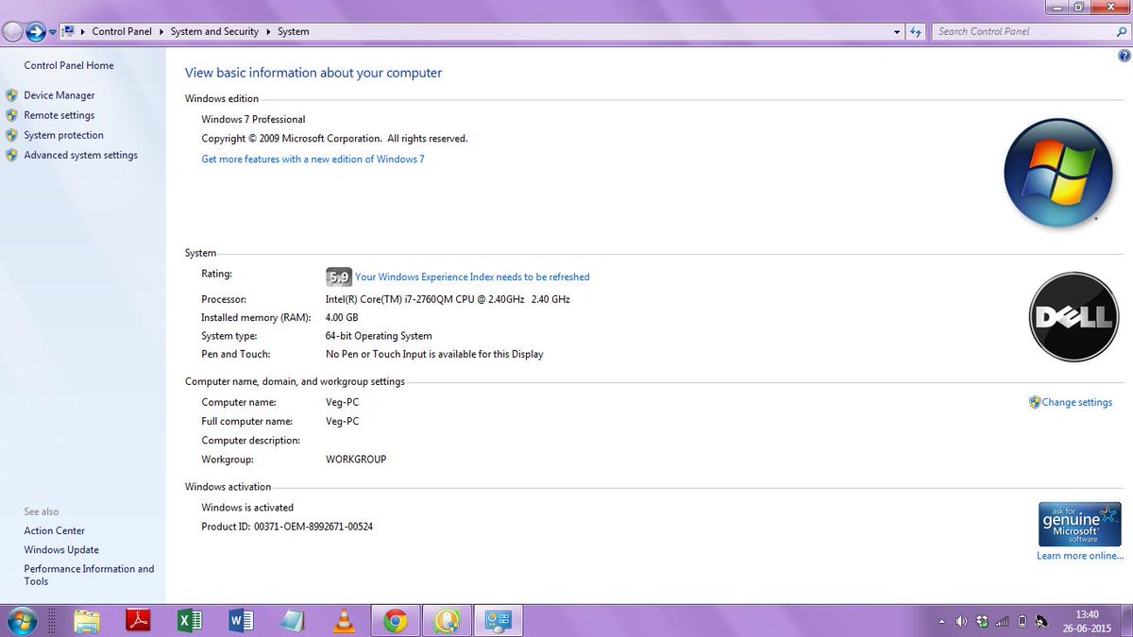Viewport: 1133px width, 637px height.
Task: Open the Windows Experience Index refresh link
Action: click(472, 277)
